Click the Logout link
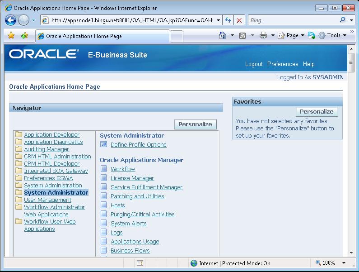359x272 pixels. click(254, 64)
